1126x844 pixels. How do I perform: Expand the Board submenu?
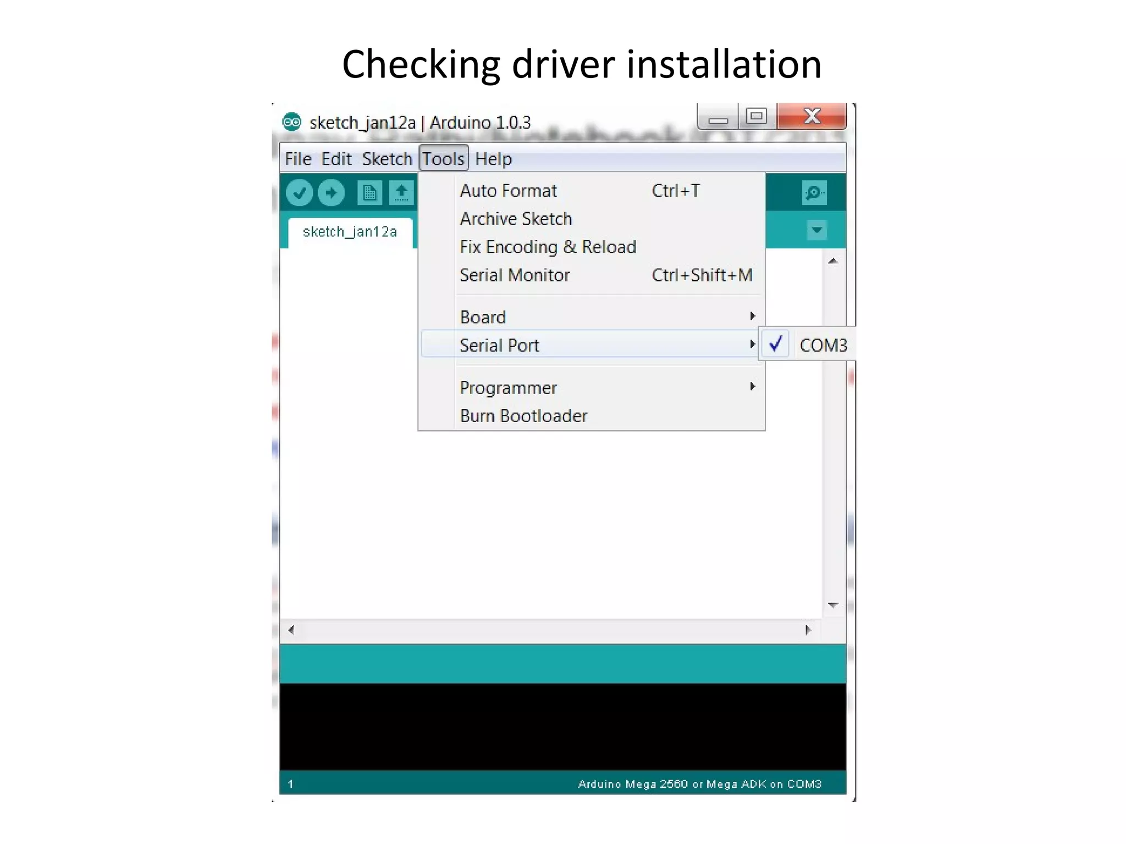[593, 317]
